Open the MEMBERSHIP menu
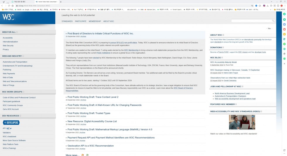This screenshot has height=156, width=287. pyautogui.click(x=95, y=21)
